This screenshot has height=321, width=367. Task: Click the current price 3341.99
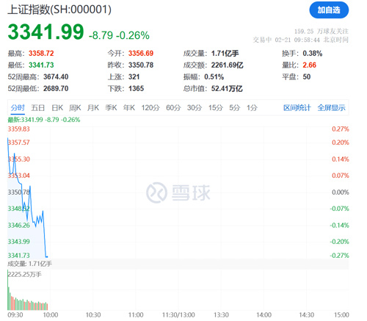point(46,32)
